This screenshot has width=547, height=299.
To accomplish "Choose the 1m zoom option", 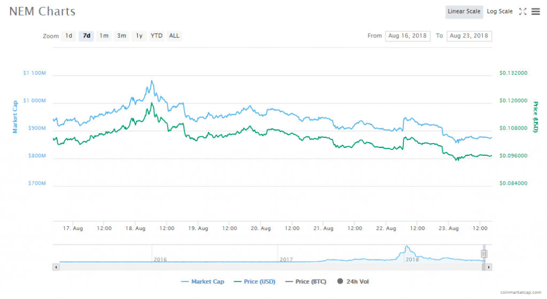I will (104, 36).
